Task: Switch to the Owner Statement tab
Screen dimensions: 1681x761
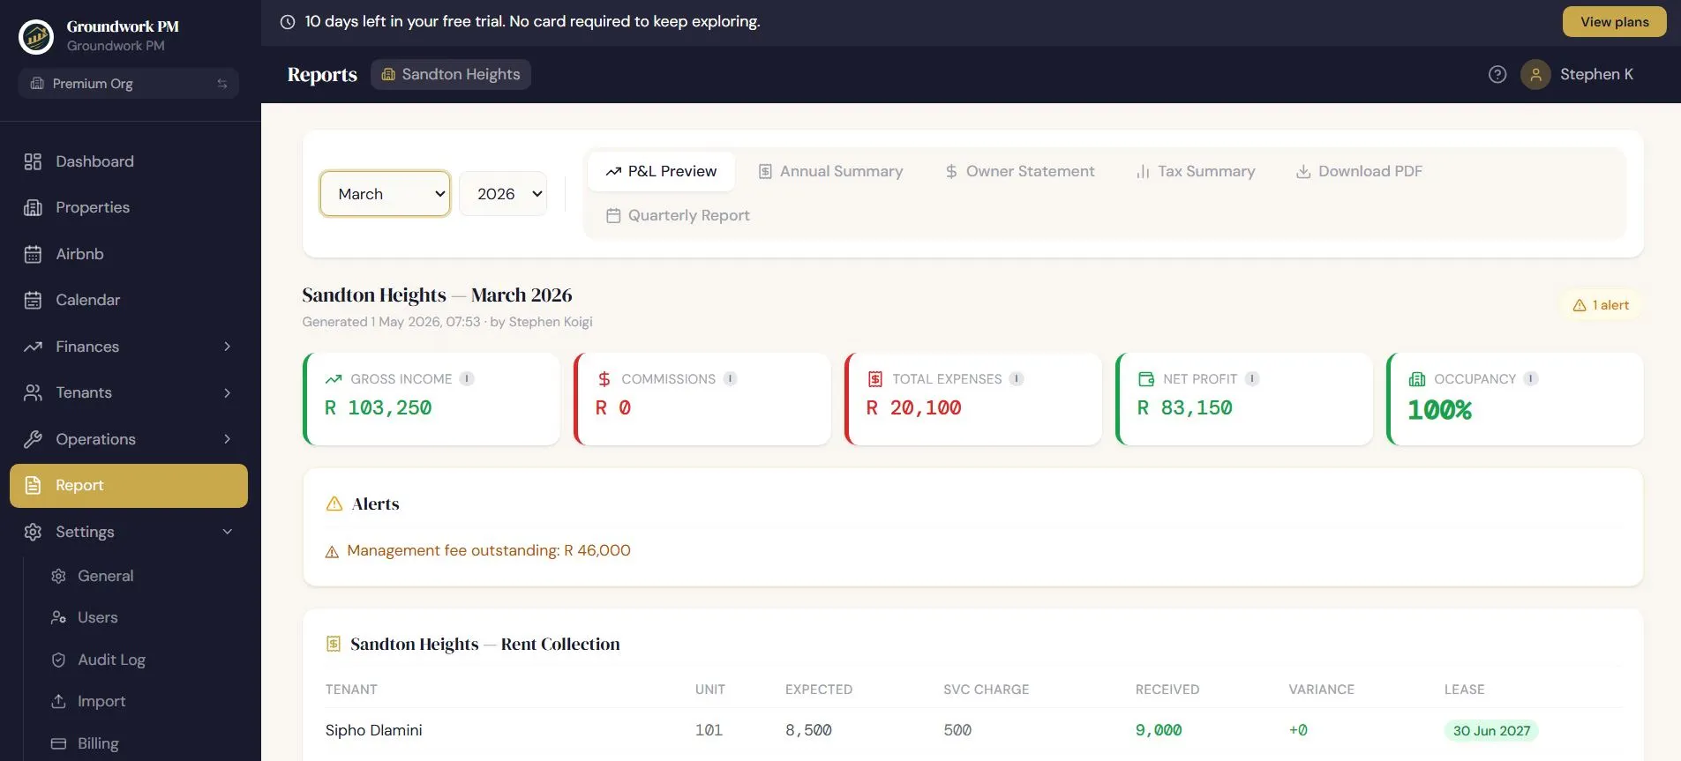Action: pos(1019,171)
